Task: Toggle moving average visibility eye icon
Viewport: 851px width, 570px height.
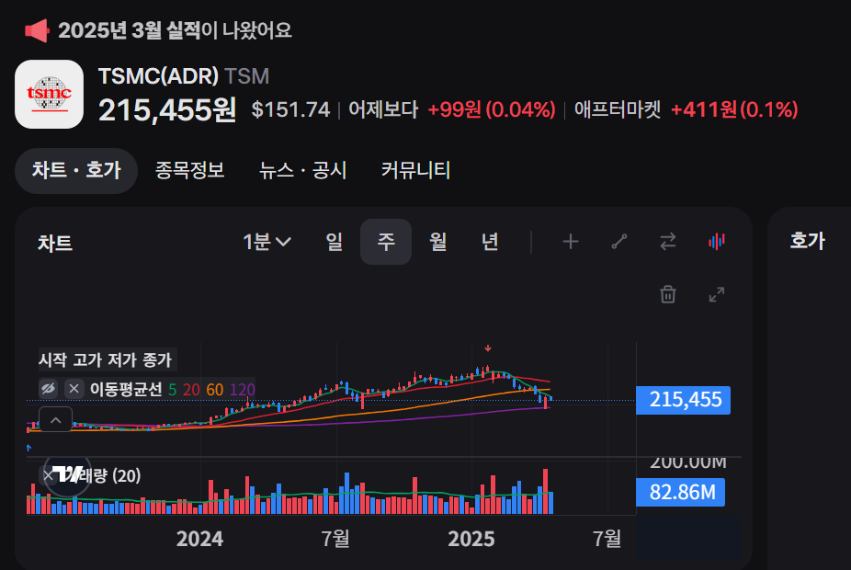Action: 49,389
